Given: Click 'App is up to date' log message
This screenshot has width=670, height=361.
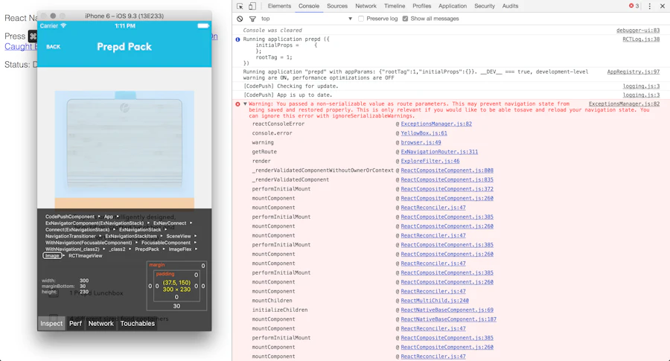Looking at the screenshot, I should click(x=287, y=95).
